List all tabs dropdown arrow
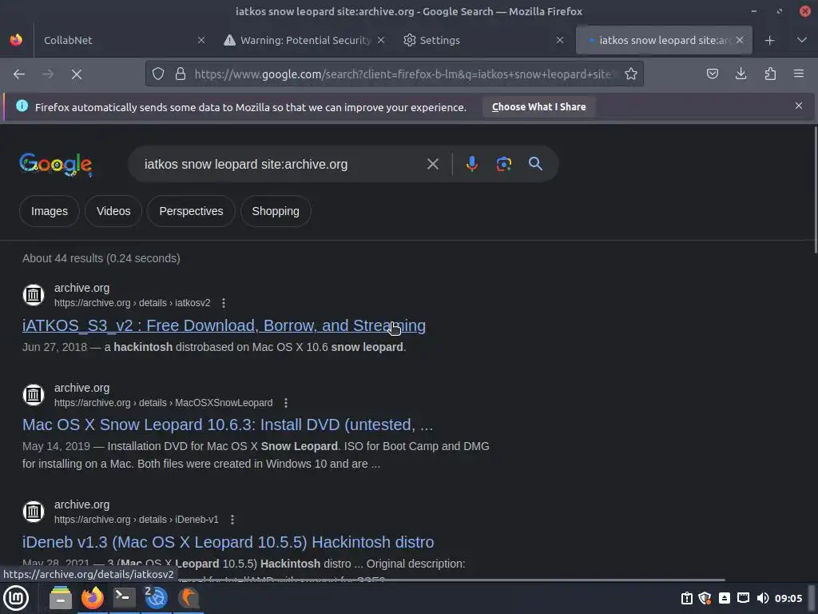Image resolution: width=818 pixels, height=614 pixels. point(802,40)
